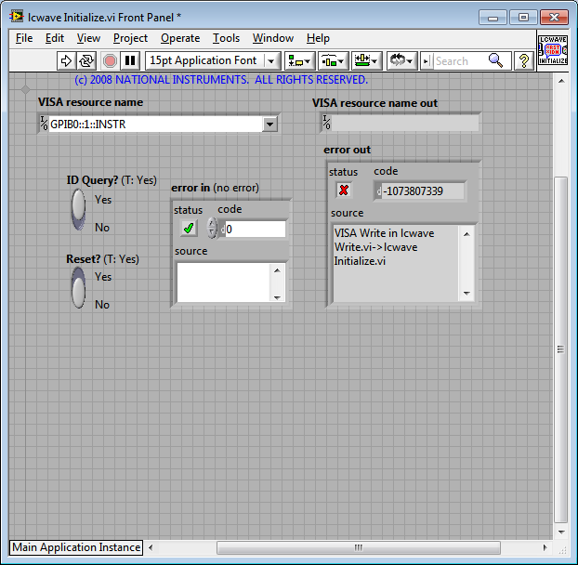This screenshot has width=578, height=565.
Task: Click the Pause button
Action: pos(130,60)
